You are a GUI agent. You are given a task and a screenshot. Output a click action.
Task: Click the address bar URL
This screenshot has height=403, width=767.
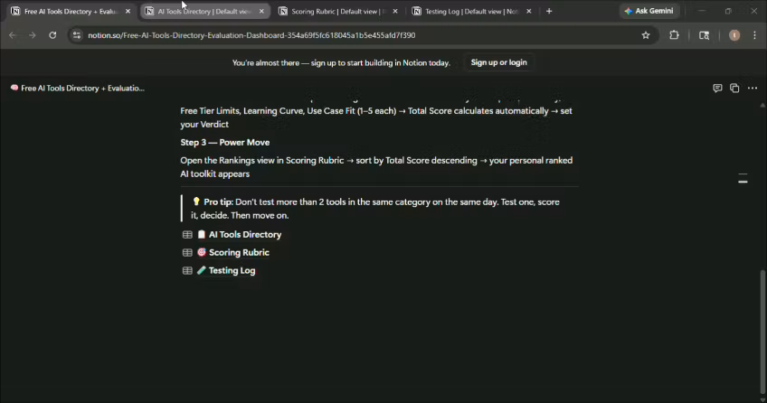pos(251,35)
